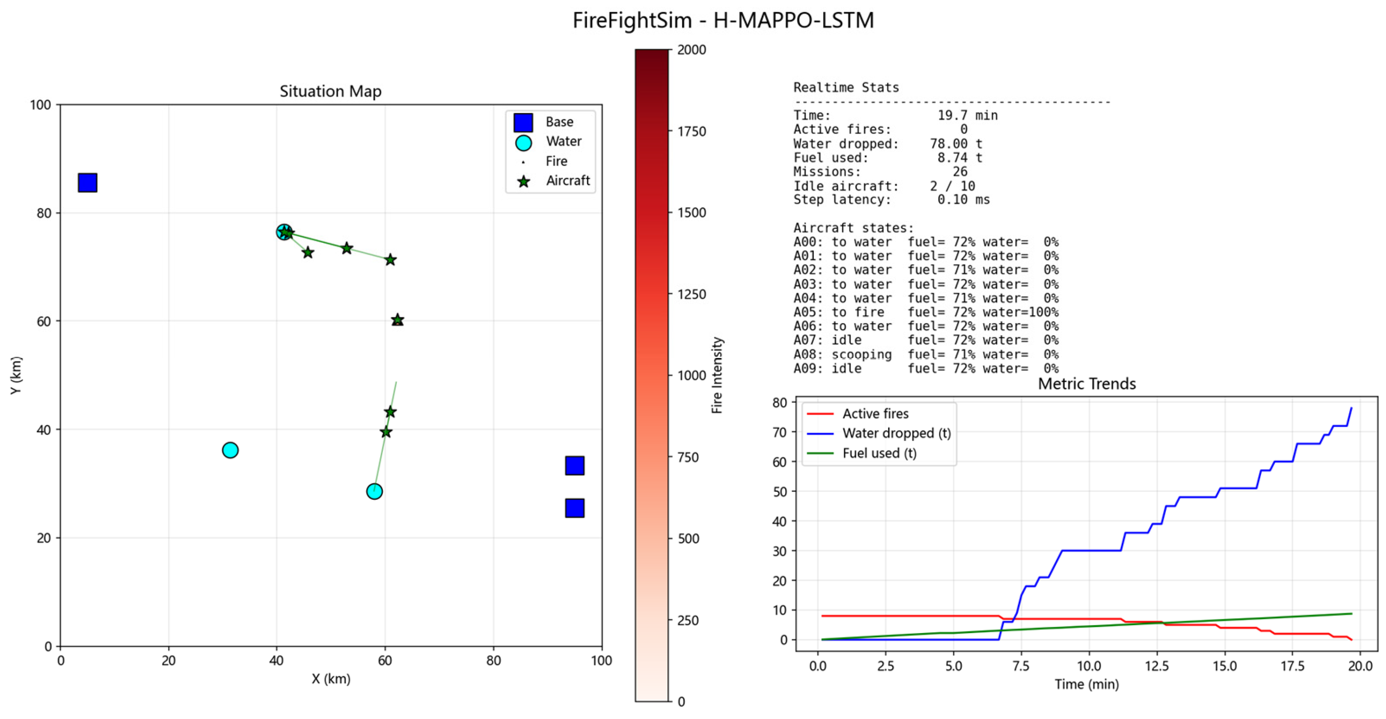1386x719 pixels.
Task: Select the cyan water source near X 58
Action: click(x=375, y=491)
